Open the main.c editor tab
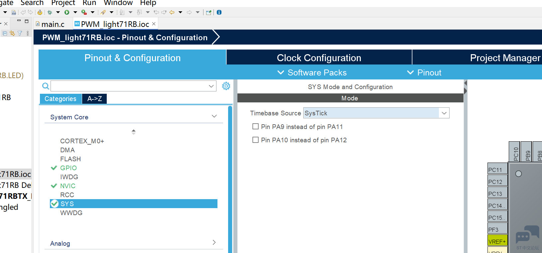Screen dimensions: 542x253 pos(53,24)
